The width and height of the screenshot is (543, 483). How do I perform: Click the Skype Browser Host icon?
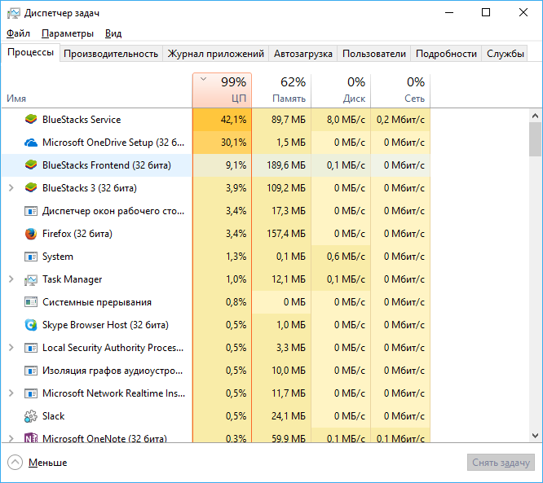(x=31, y=325)
